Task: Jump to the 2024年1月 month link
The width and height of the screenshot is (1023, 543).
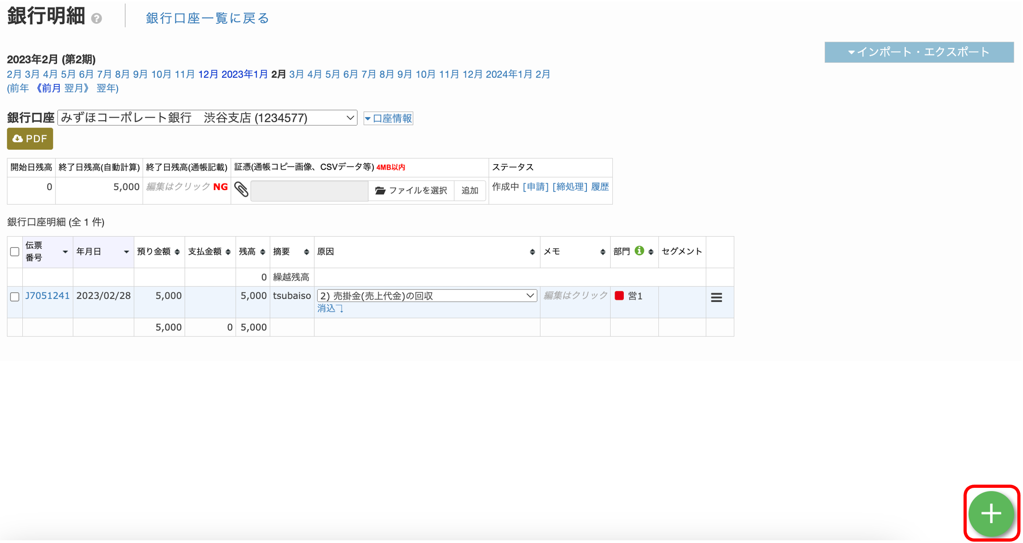Action: click(x=509, y=74)
